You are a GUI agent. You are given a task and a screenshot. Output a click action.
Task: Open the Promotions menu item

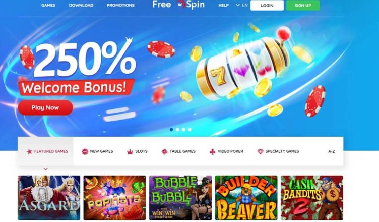tap(120, 5)
